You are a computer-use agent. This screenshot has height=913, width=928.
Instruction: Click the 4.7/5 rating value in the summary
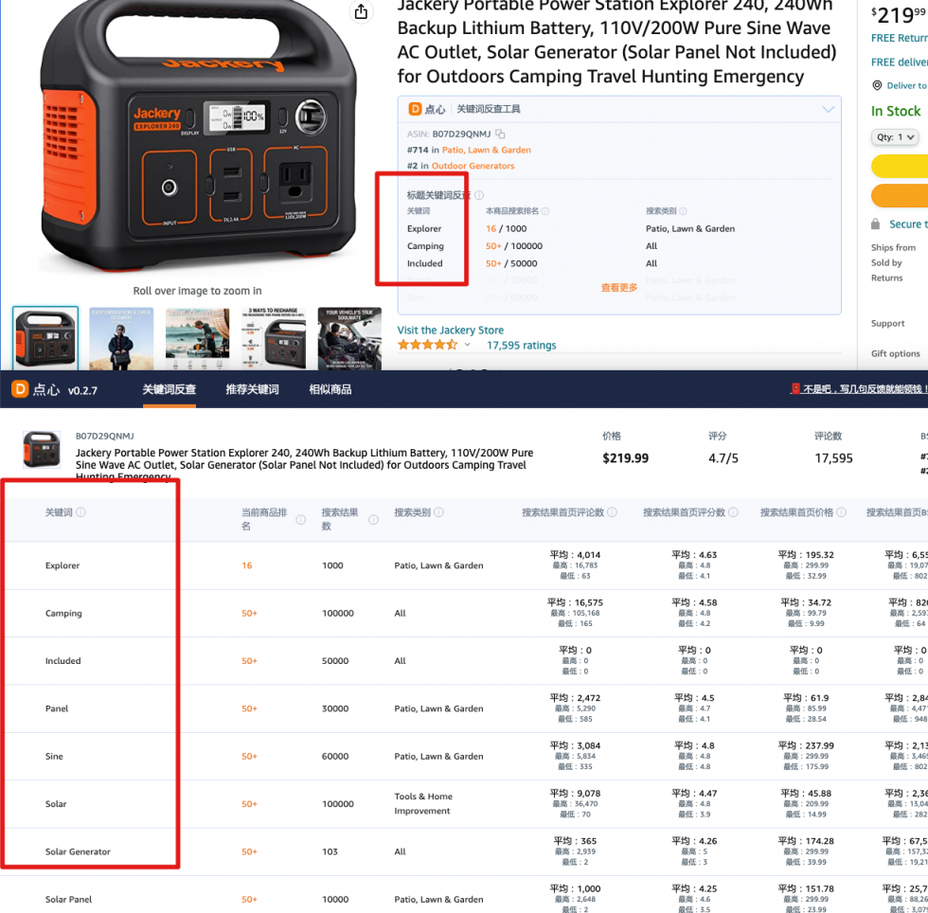[x=723, y=458]
